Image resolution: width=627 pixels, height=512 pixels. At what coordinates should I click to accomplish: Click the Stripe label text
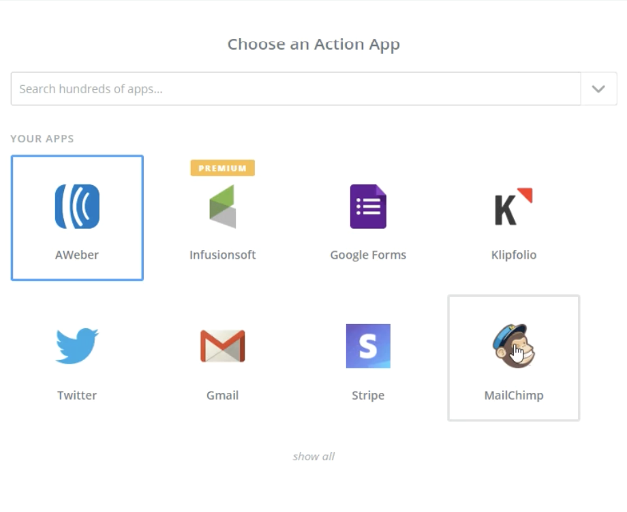tap(368, 396)
